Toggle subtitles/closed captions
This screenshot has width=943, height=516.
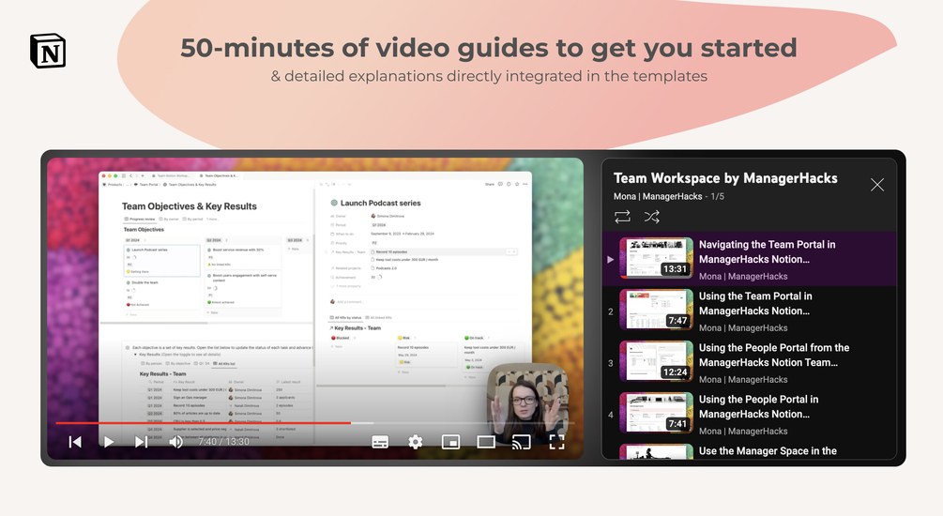(x=380, y=443)
